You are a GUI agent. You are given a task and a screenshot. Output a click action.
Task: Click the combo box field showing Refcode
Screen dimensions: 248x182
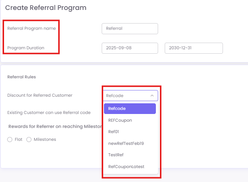click(125, 96)
